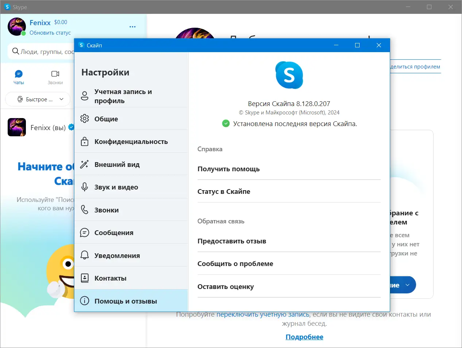The image size is (462, 348).
Task: Click Получить помощь in the Справка section
Action: [228, 169]
